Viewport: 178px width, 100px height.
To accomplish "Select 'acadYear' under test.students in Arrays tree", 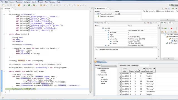I will coord(104,81).
